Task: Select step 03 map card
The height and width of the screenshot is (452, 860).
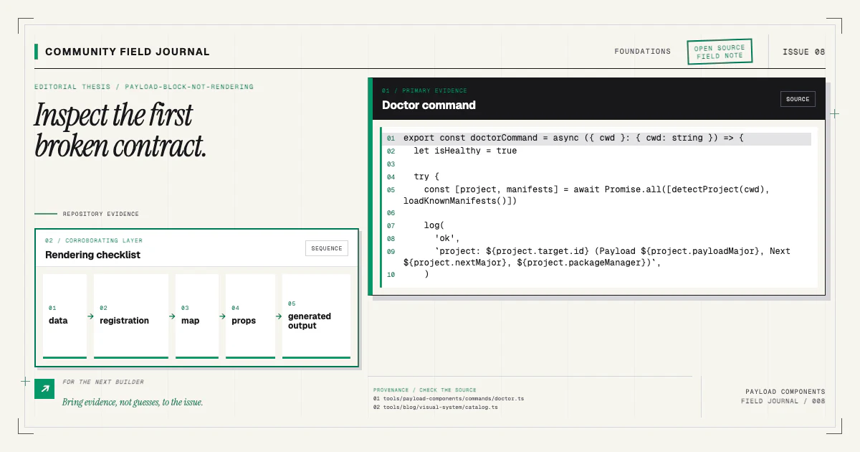Action: click(197, 316)
